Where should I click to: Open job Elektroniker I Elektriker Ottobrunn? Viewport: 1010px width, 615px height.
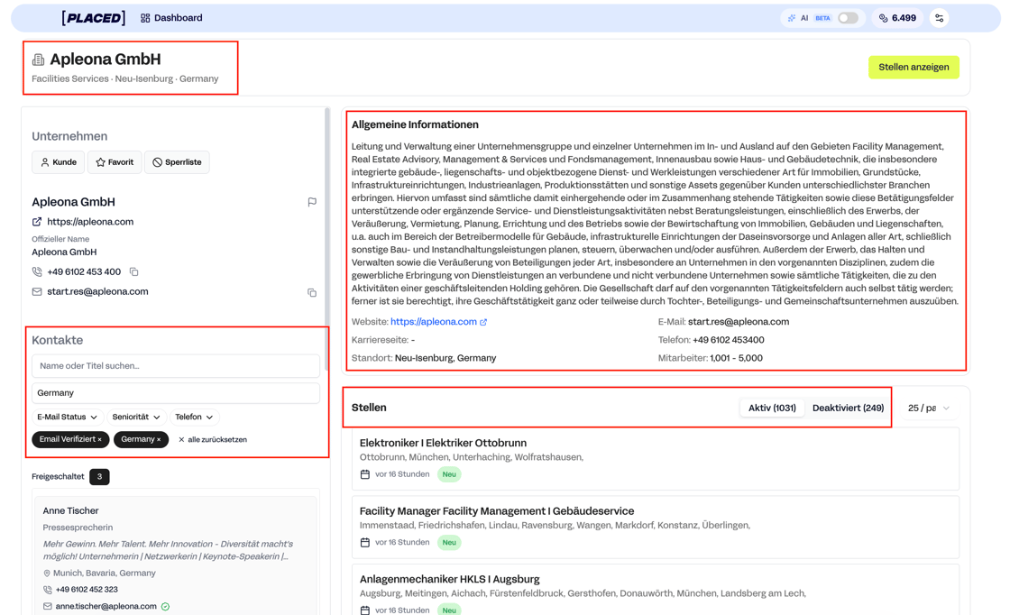[x=443, y=443]
